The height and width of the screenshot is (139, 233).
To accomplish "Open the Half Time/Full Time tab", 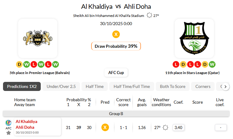I will [132, 86].
